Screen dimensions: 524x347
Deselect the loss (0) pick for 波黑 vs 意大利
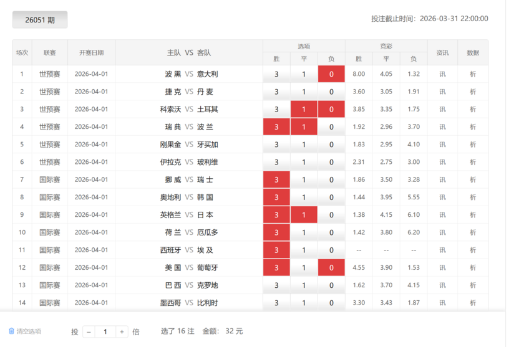point(331,74)
